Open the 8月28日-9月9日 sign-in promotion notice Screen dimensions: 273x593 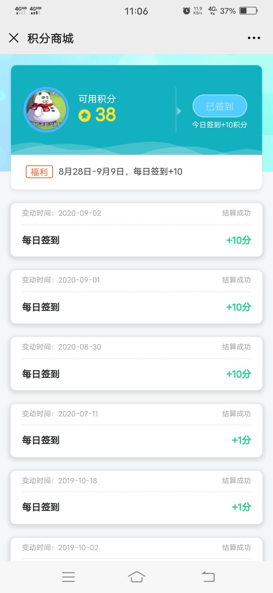(x=121, y=172)
